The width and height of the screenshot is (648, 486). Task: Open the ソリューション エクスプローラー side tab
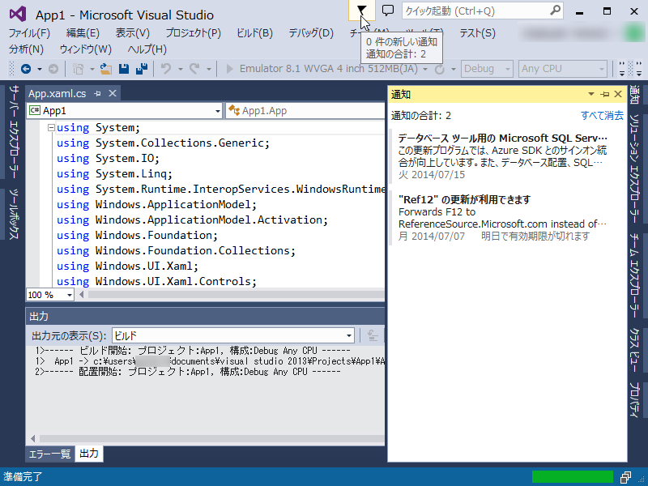635,168
